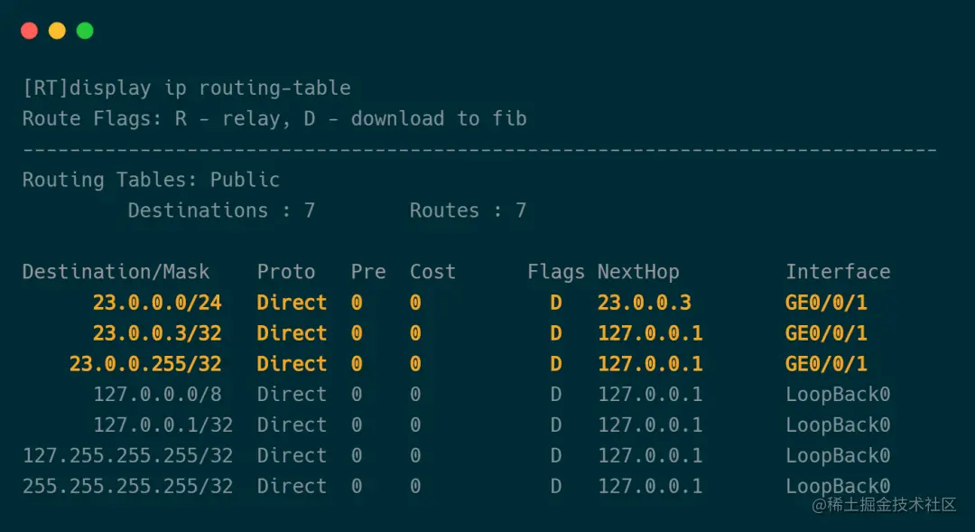
Task: Click 'Direct' proto in 23.0.0.0/24 row
Action: coord(292,303)
